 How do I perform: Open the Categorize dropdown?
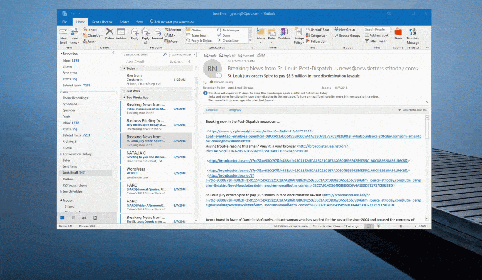(317, 36)
